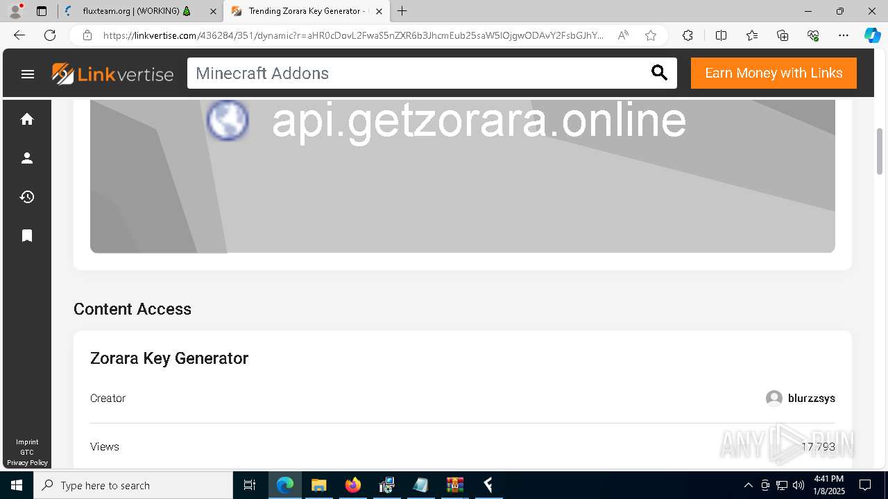
Task: Close the Zorara Key Generator tab
Action: 379,11
